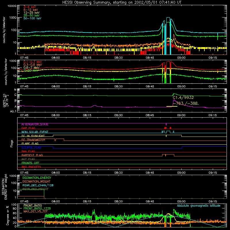Viewport: 230px width, 230px height.
Task: Click the SC_TRANSMITTER flag label
Action: pyautogui.click(x=33, y=140)
